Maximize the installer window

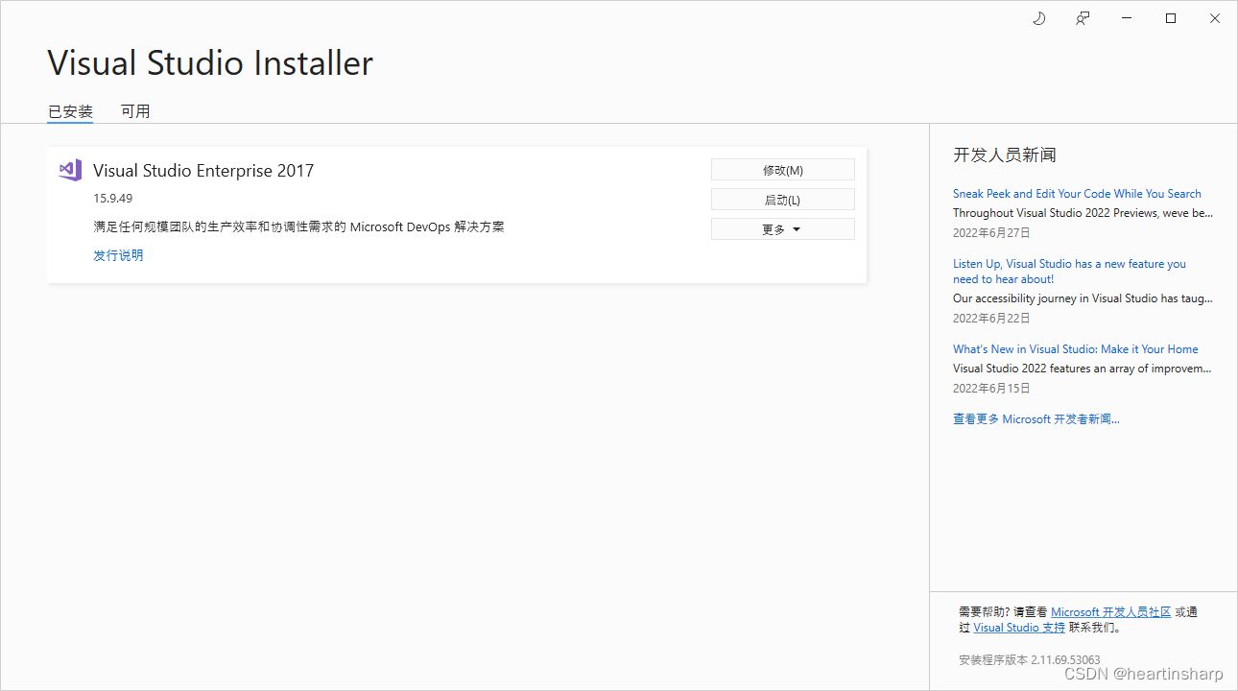point(1171,18)
